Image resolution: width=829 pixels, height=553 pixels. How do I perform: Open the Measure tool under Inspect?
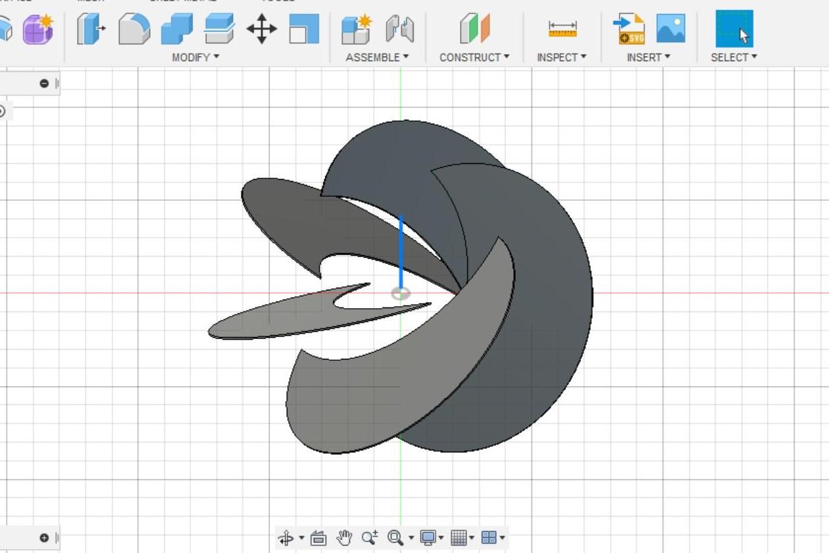click(563, 29)
